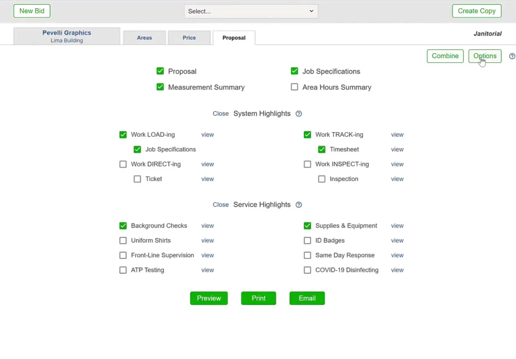Collapse Service Highlights with Close link

click(221, 205)
